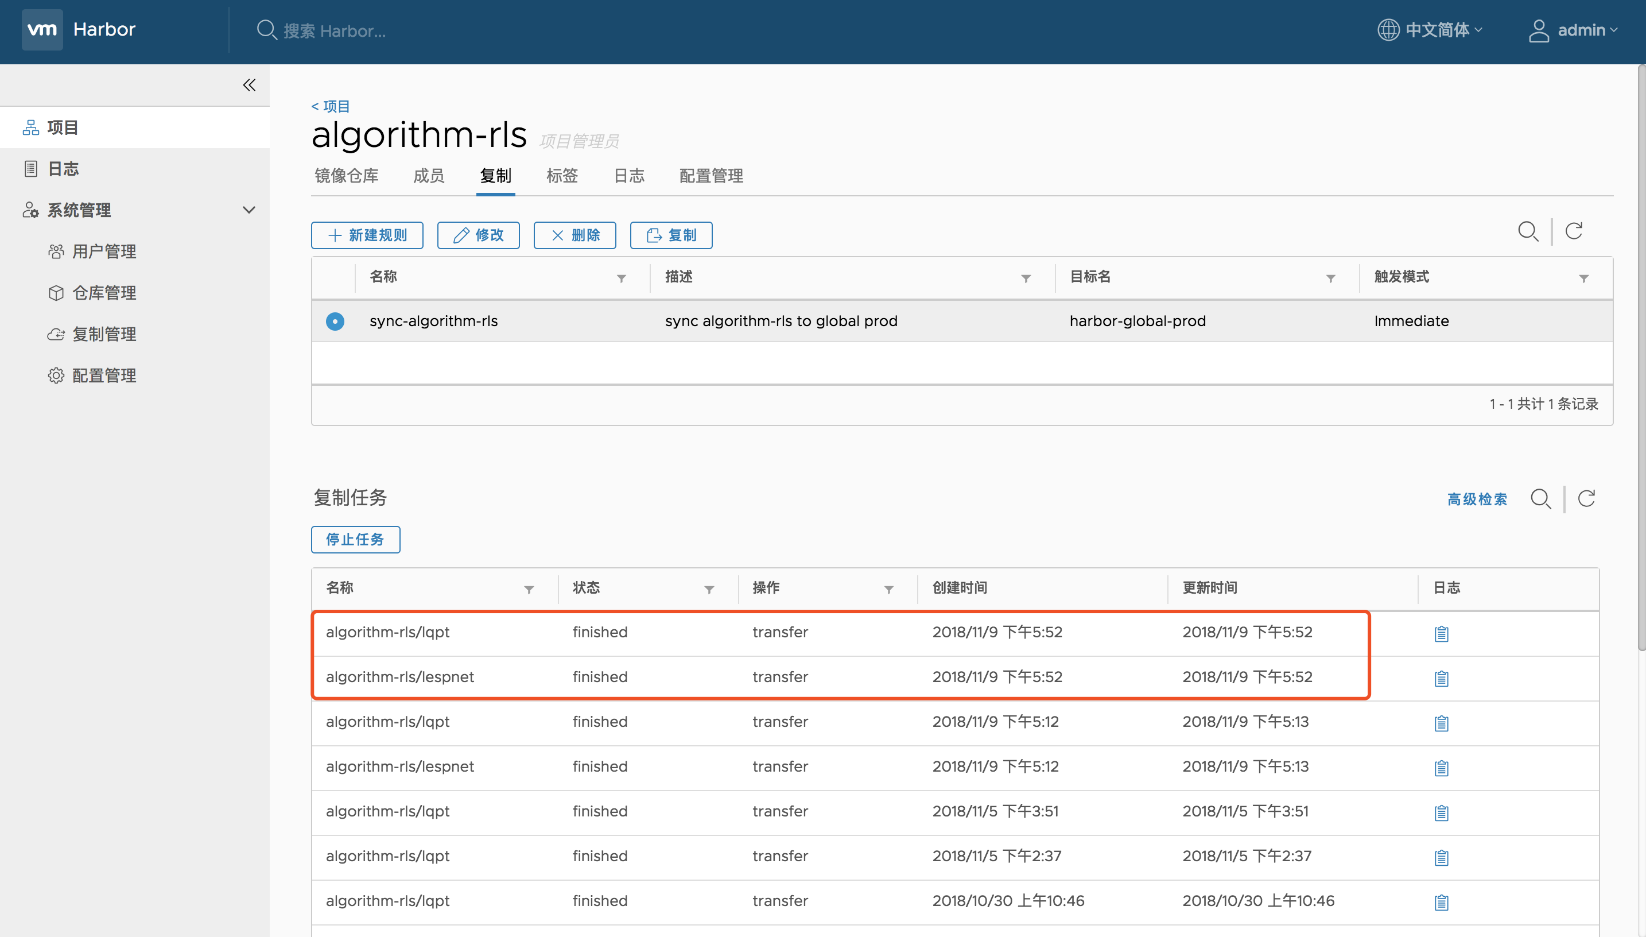Click the Immediate trigger mode cell
1646x937 pixels.
click(x=1411, y=321)
